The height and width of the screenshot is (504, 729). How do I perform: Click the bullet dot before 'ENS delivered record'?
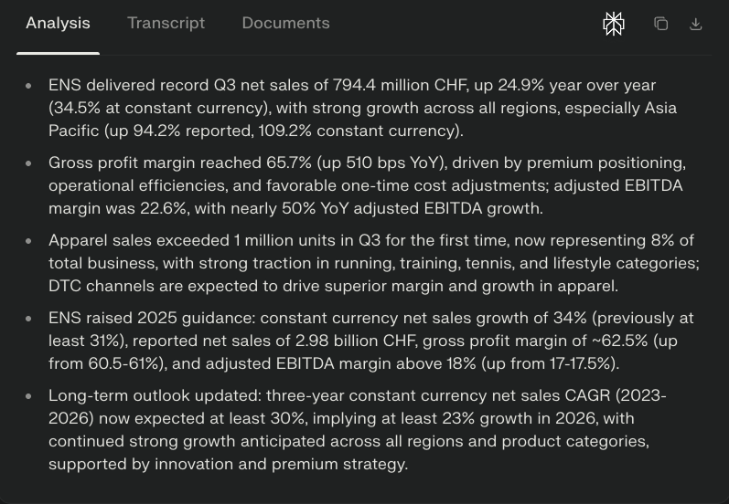click(28, 86)
